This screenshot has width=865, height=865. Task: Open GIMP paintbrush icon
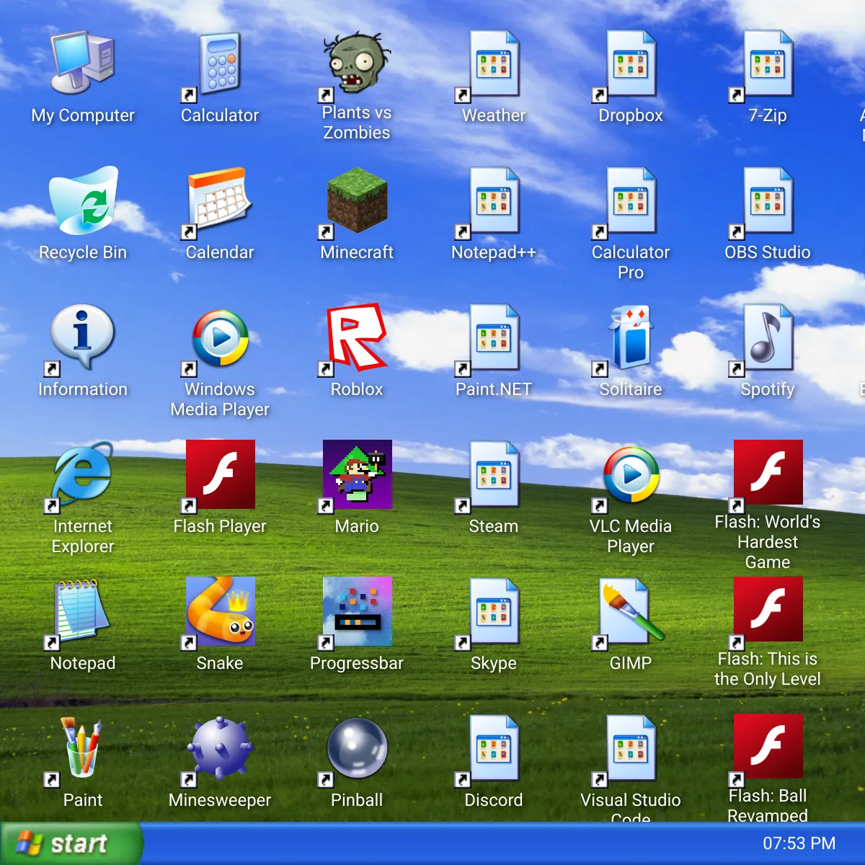(631, 611)
